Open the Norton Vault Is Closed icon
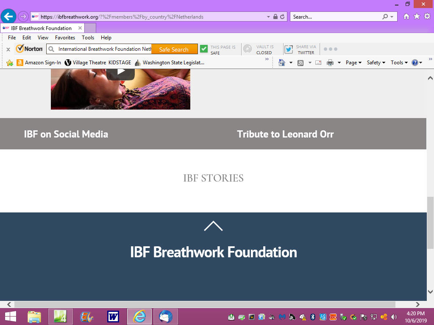This screenshot has height=325, width=434. click(x=248, y=49)
